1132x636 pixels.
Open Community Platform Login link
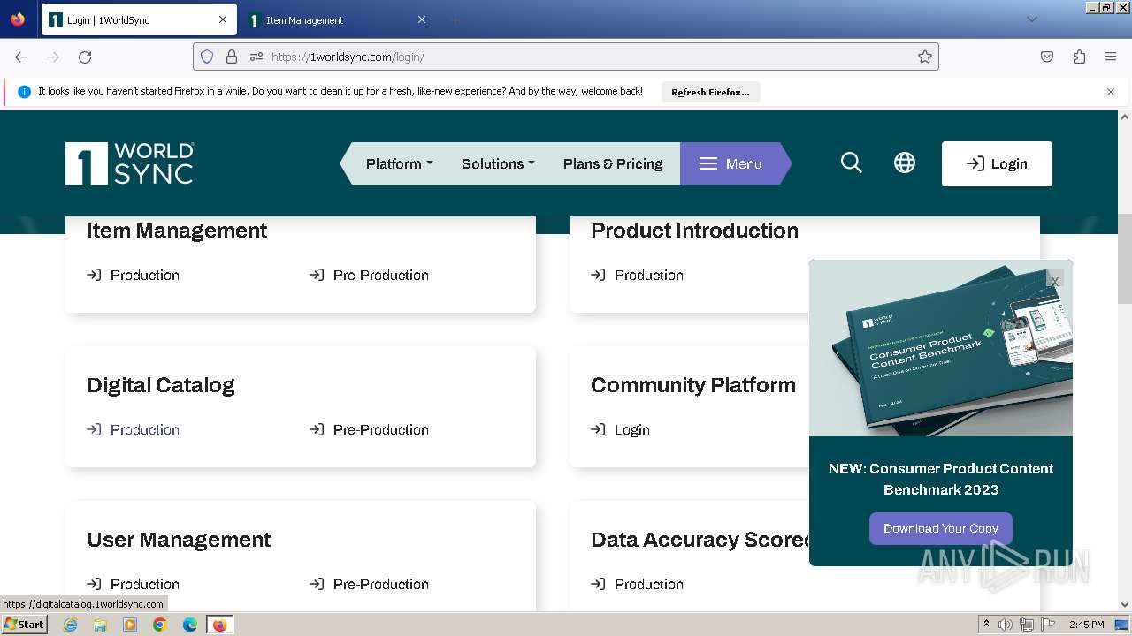click(x=621, y=429)
